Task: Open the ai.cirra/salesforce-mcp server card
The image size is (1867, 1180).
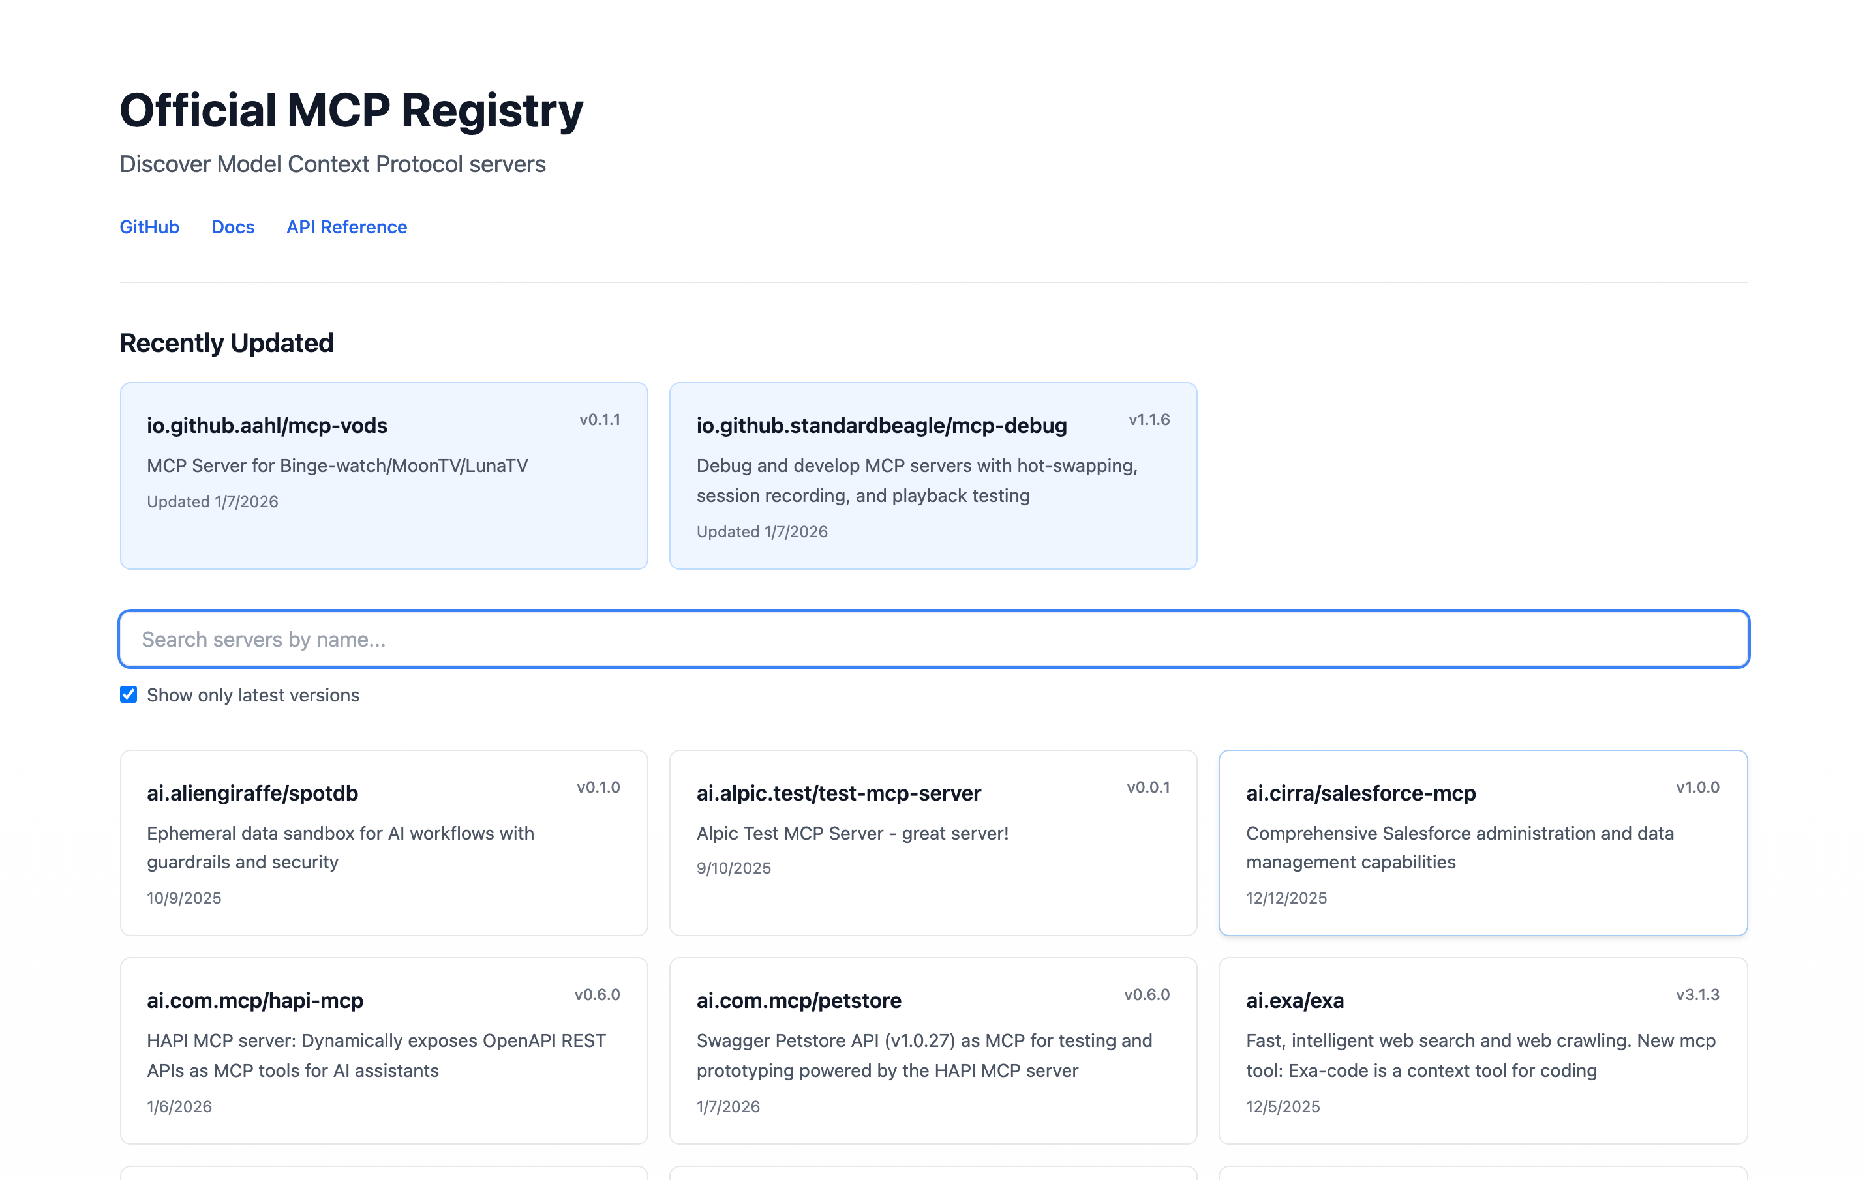Action: (x=1481, y=842)
